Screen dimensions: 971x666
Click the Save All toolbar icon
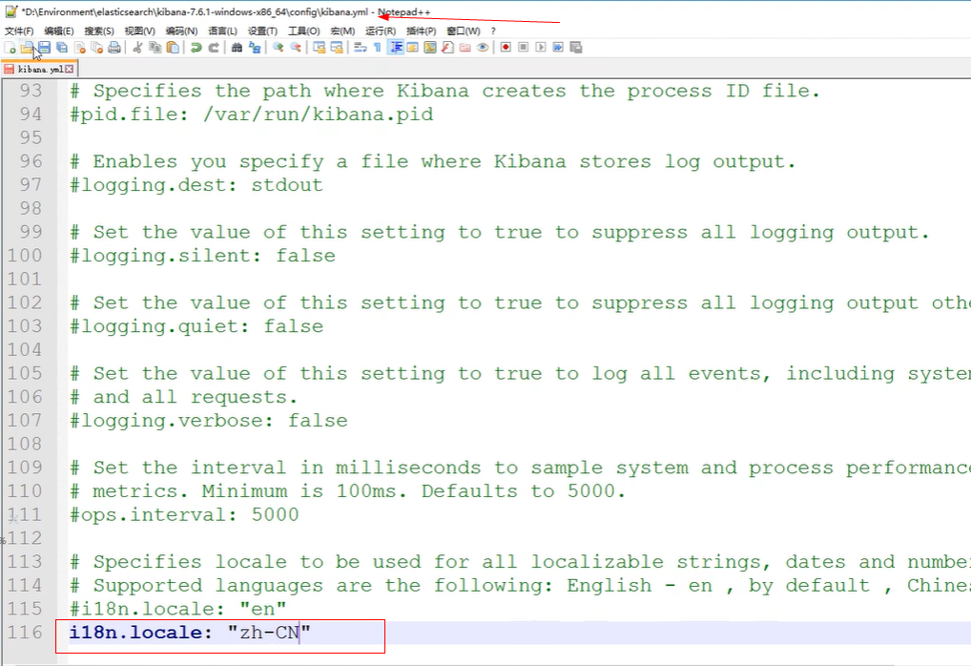point(62,48)
